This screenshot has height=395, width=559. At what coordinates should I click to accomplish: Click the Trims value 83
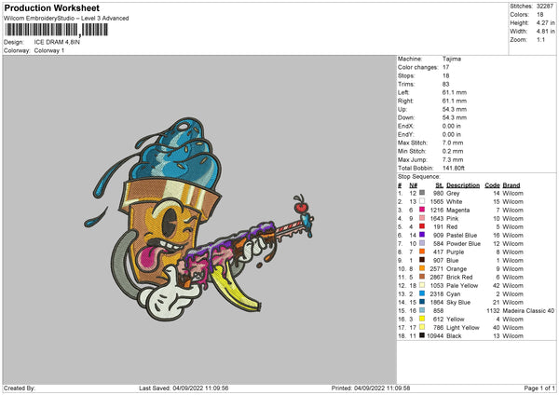(x=445, y=84)
